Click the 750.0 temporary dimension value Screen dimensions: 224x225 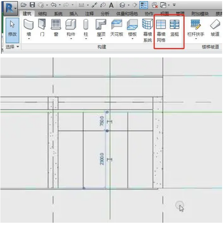coord(102,121)
